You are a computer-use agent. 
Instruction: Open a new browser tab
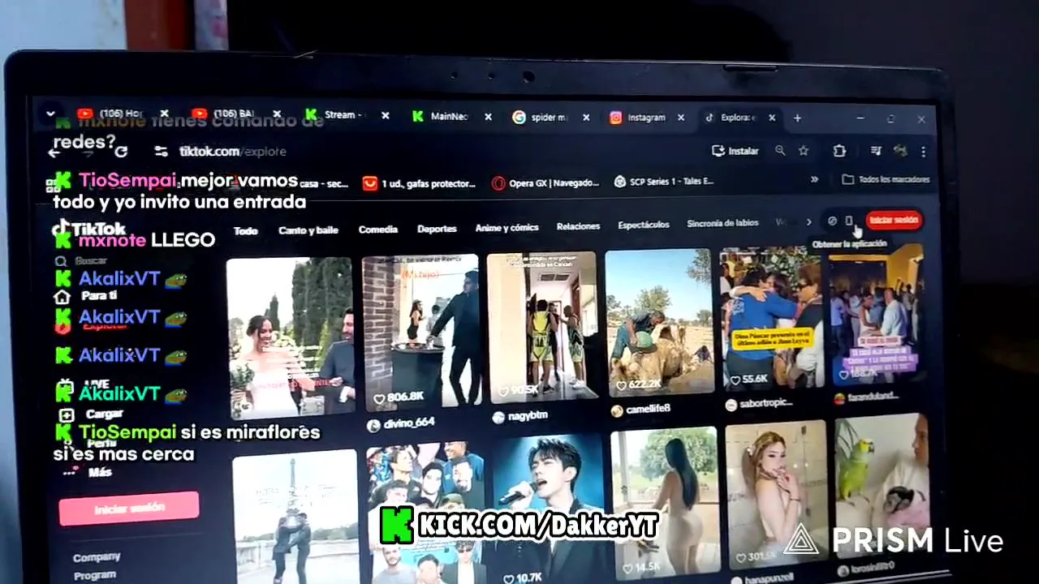(x=797, y=118)
